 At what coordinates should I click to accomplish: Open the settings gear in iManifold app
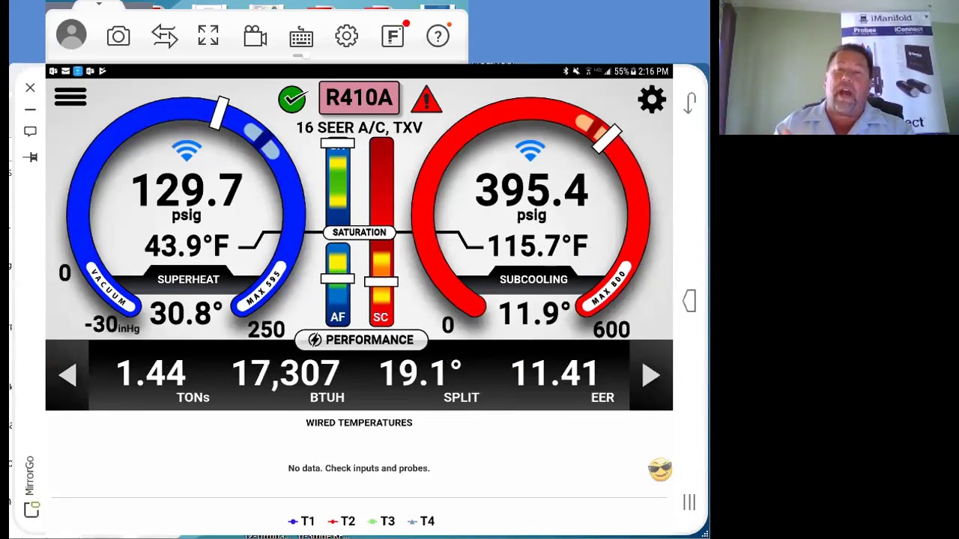(x=652, y=100)
